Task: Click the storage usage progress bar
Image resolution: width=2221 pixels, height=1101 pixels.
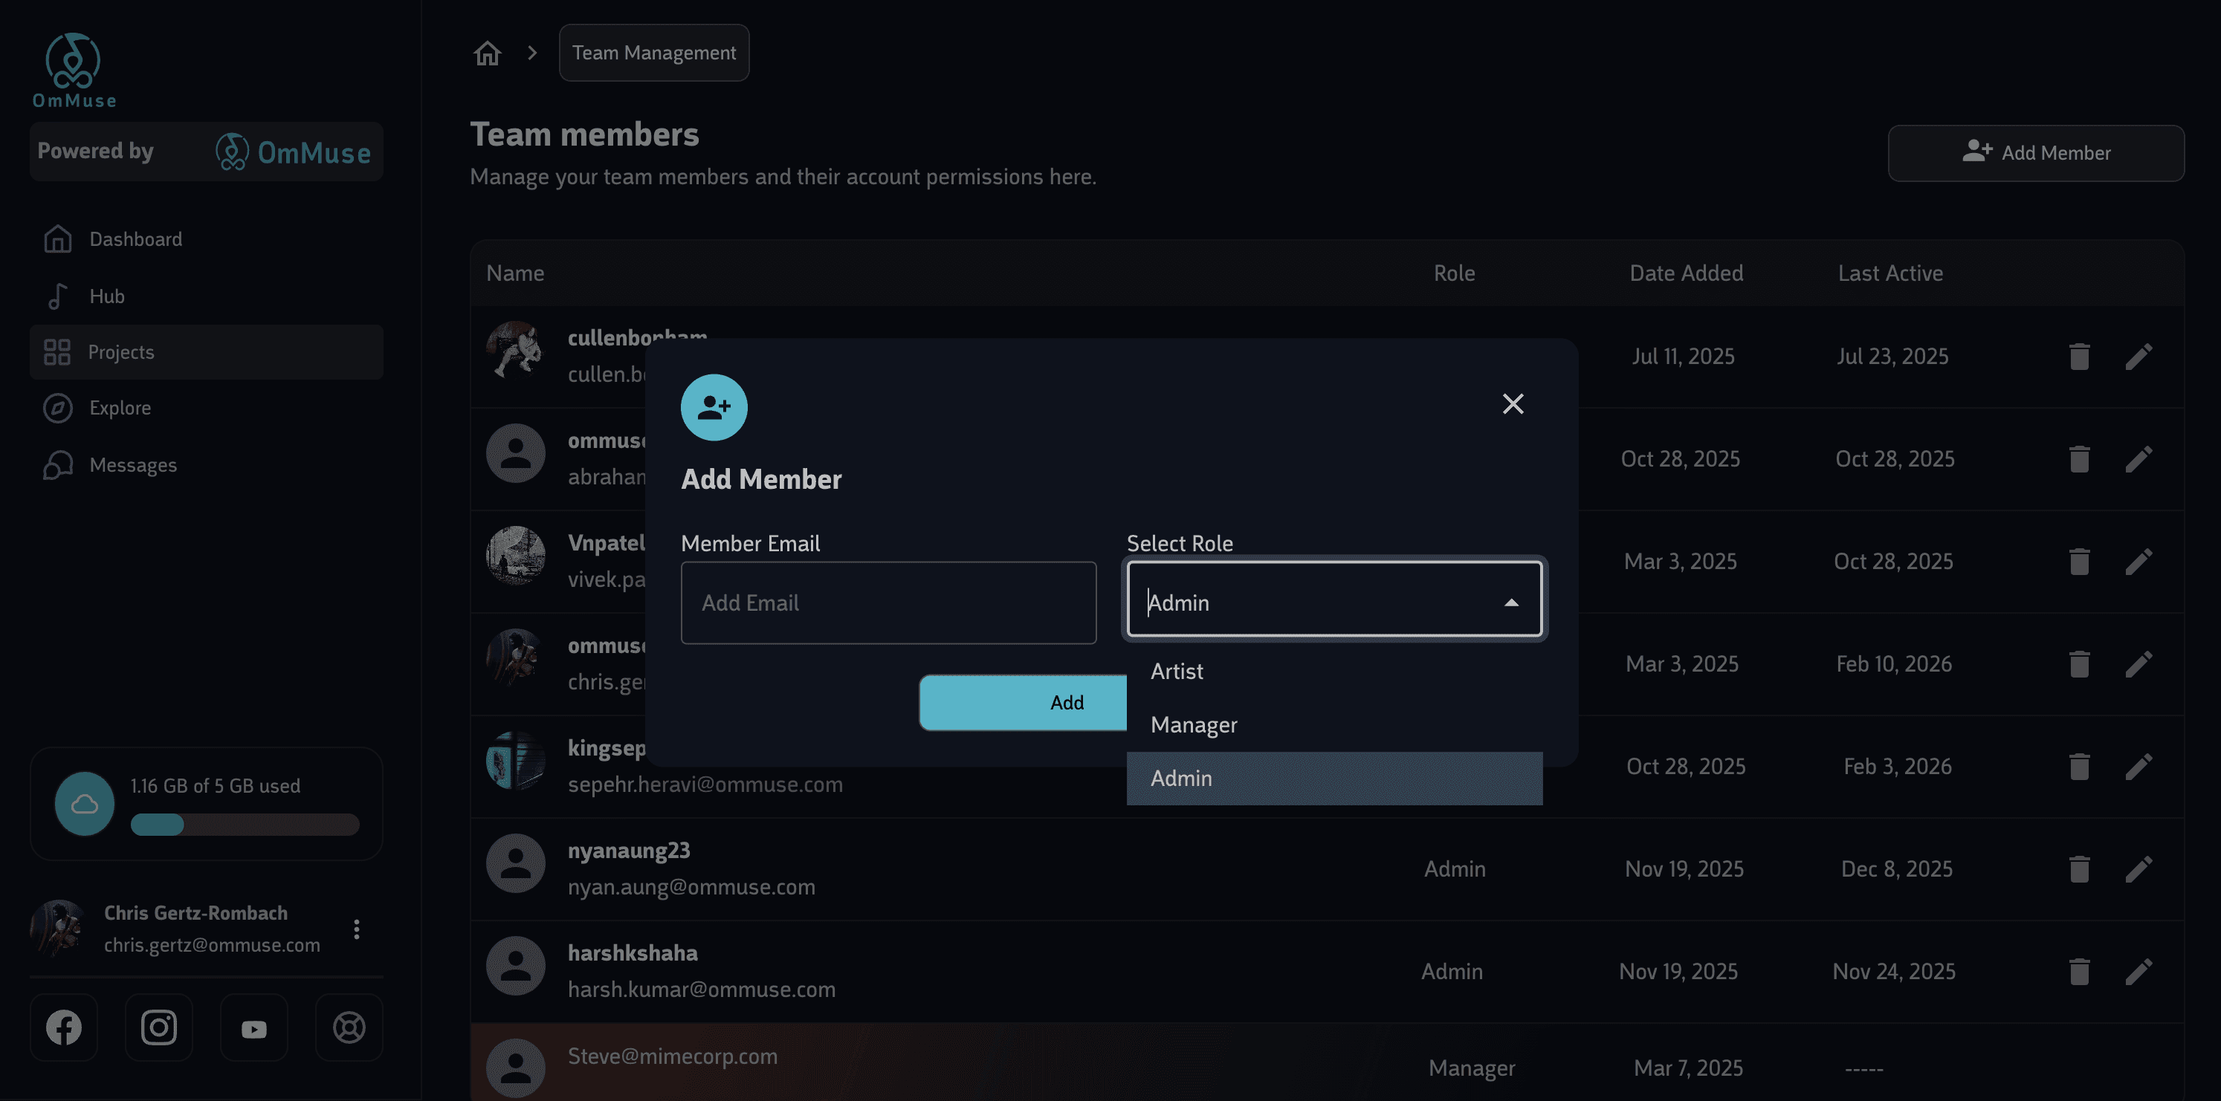Action: point(245,825)
